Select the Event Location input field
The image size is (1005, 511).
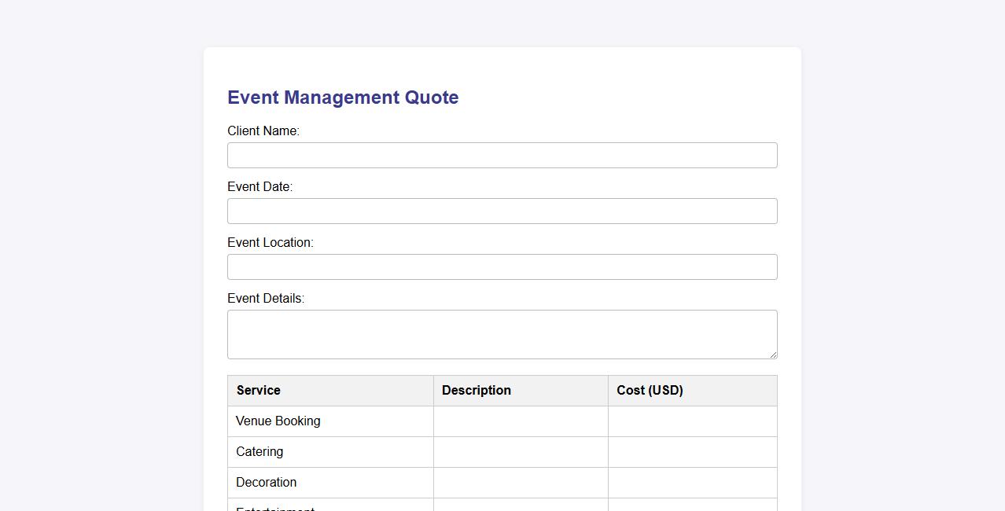pos(502,267)
